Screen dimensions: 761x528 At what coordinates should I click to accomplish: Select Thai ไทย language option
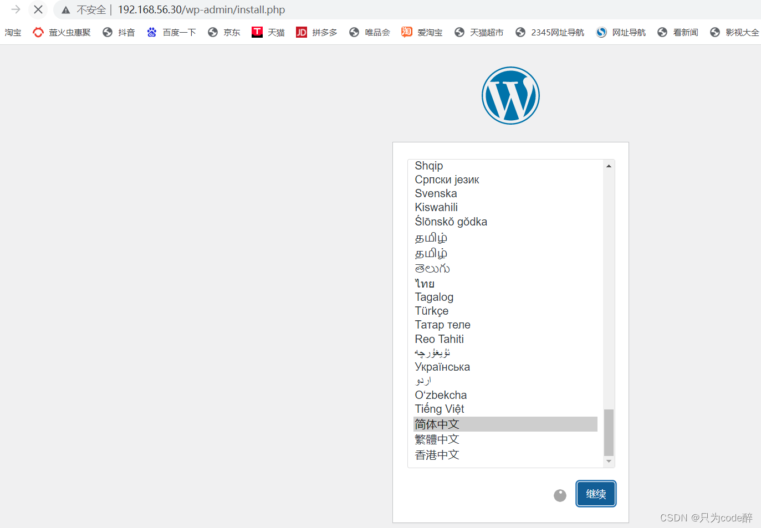505,283
